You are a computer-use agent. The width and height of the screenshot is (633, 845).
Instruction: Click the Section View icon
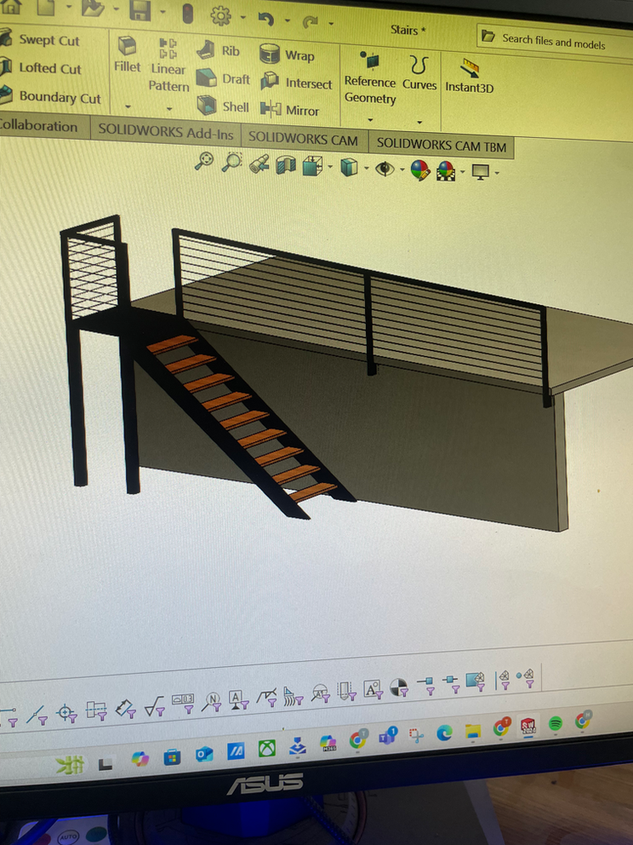[x=286, y=165]
